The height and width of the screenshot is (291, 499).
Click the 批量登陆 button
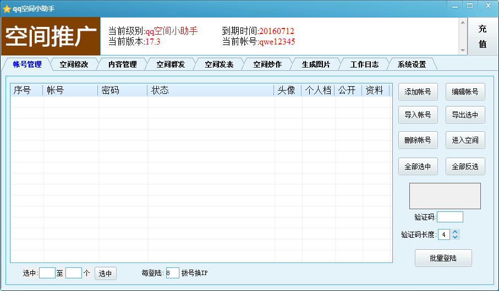point(443,258)
